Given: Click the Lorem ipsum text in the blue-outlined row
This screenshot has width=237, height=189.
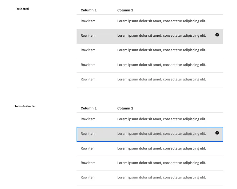Looking at the screenshot, I should (x=161, y=134).
